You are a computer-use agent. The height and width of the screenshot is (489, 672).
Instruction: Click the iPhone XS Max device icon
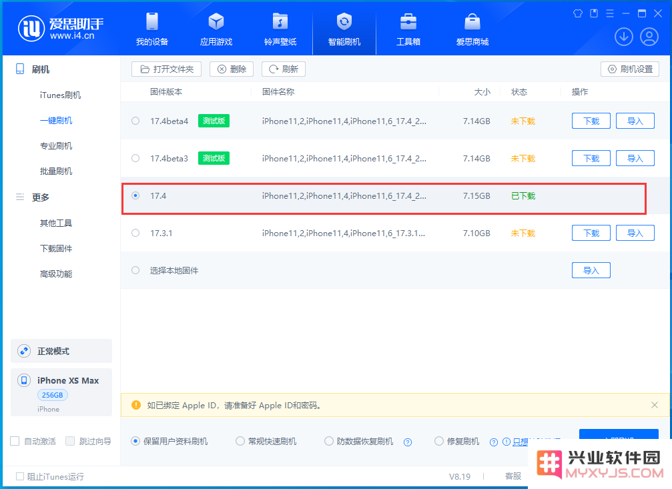tap(24, 380)
